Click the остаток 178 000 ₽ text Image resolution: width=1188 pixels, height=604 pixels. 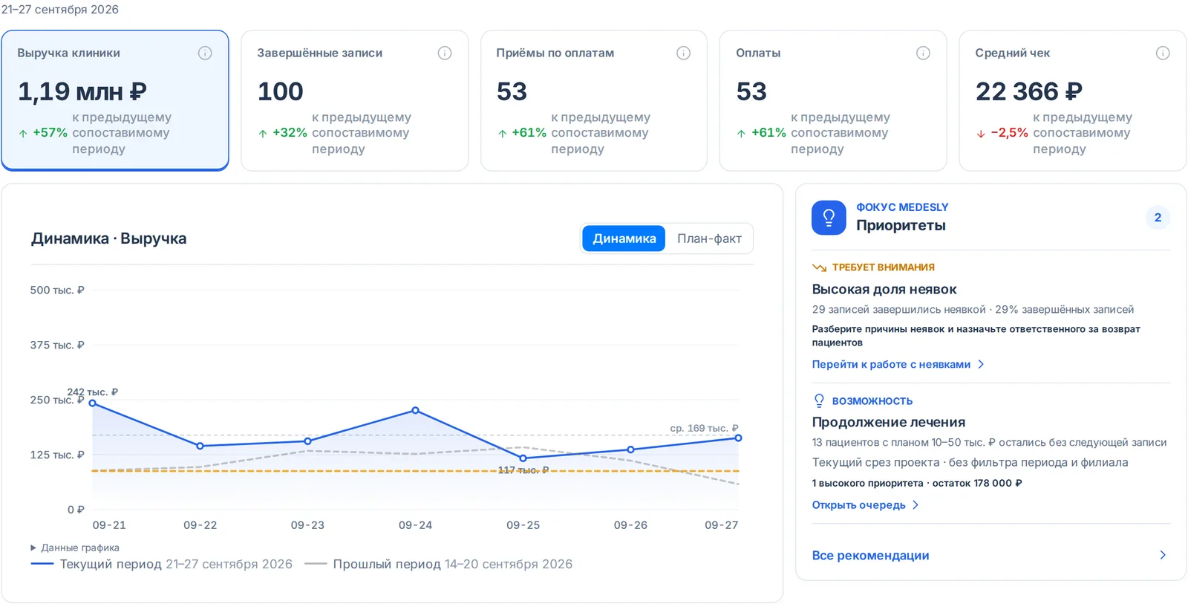[x=977, y=483]
